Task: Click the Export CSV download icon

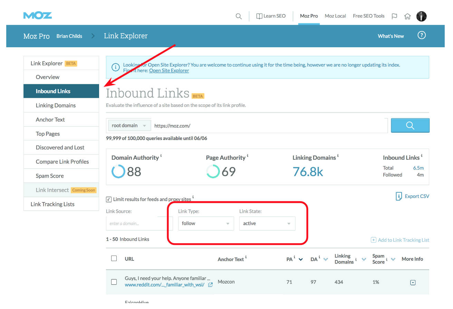Action: pyautogui.click(x=399, y=196)
